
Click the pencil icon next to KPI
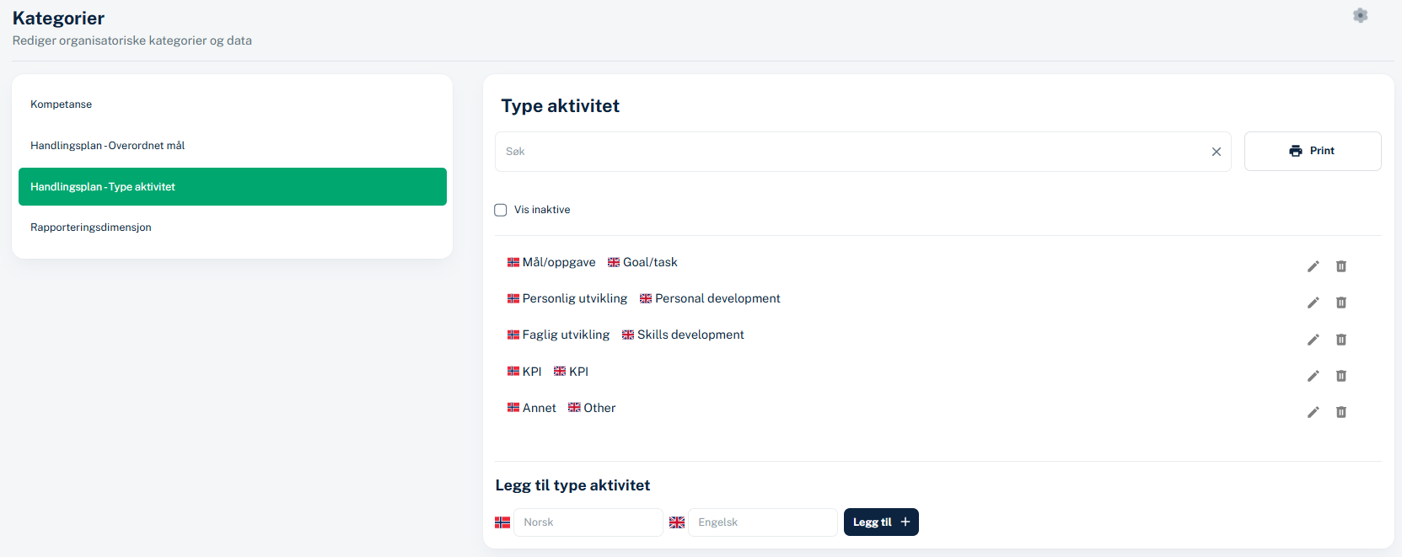click(1313, 376)
